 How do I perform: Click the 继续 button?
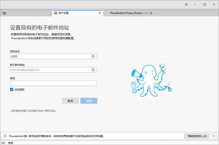point(89,101)
